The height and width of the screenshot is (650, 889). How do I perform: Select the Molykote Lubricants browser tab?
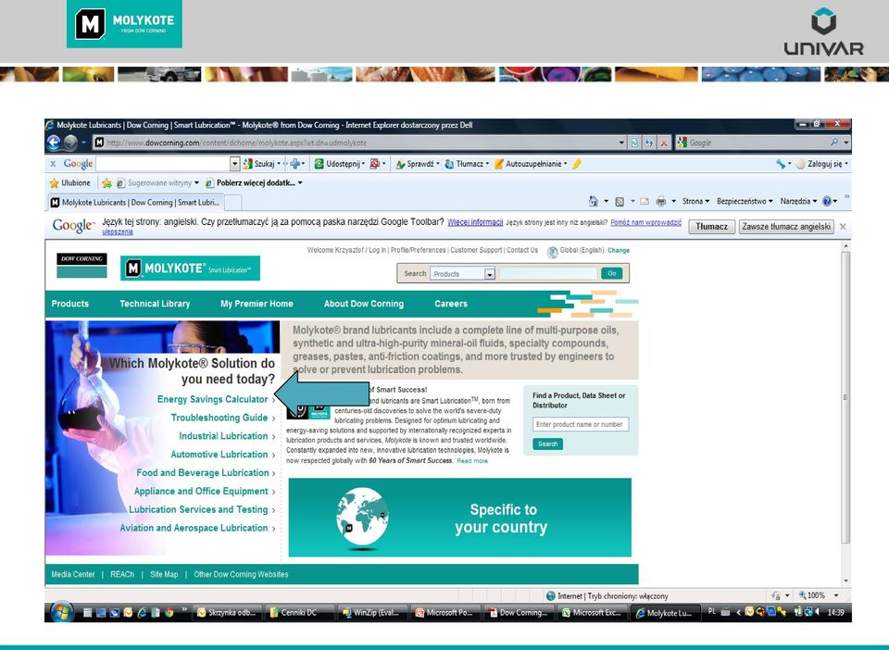click(136, 202)
